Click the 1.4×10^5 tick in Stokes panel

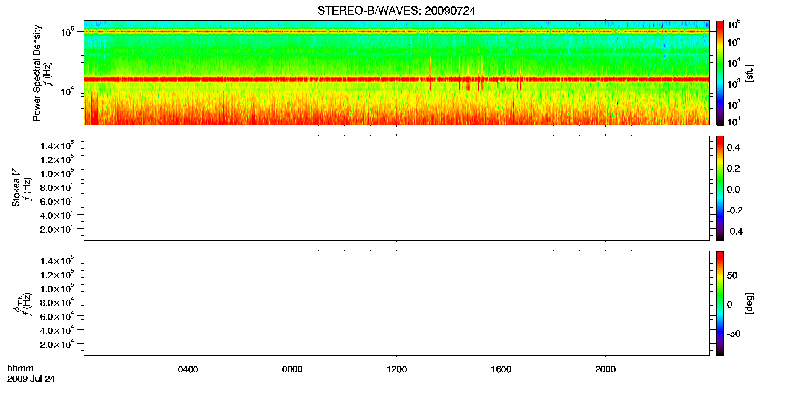[57, 145]
